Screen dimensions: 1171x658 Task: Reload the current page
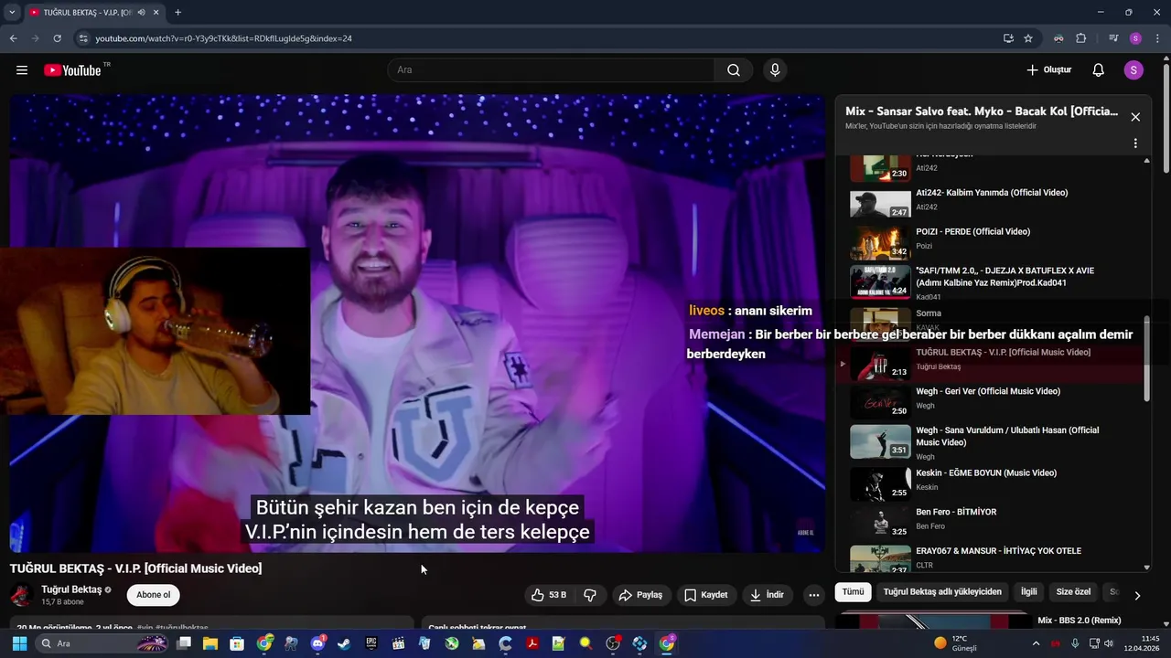(57, 38)
